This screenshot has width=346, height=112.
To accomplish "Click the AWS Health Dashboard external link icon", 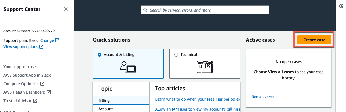I will pos(49,92).
